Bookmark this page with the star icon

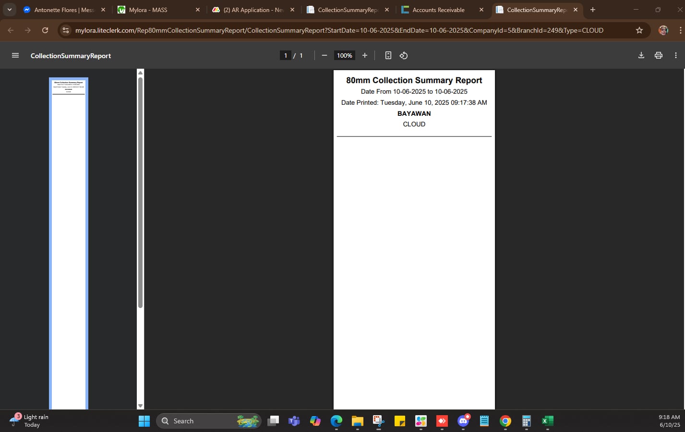639,30
